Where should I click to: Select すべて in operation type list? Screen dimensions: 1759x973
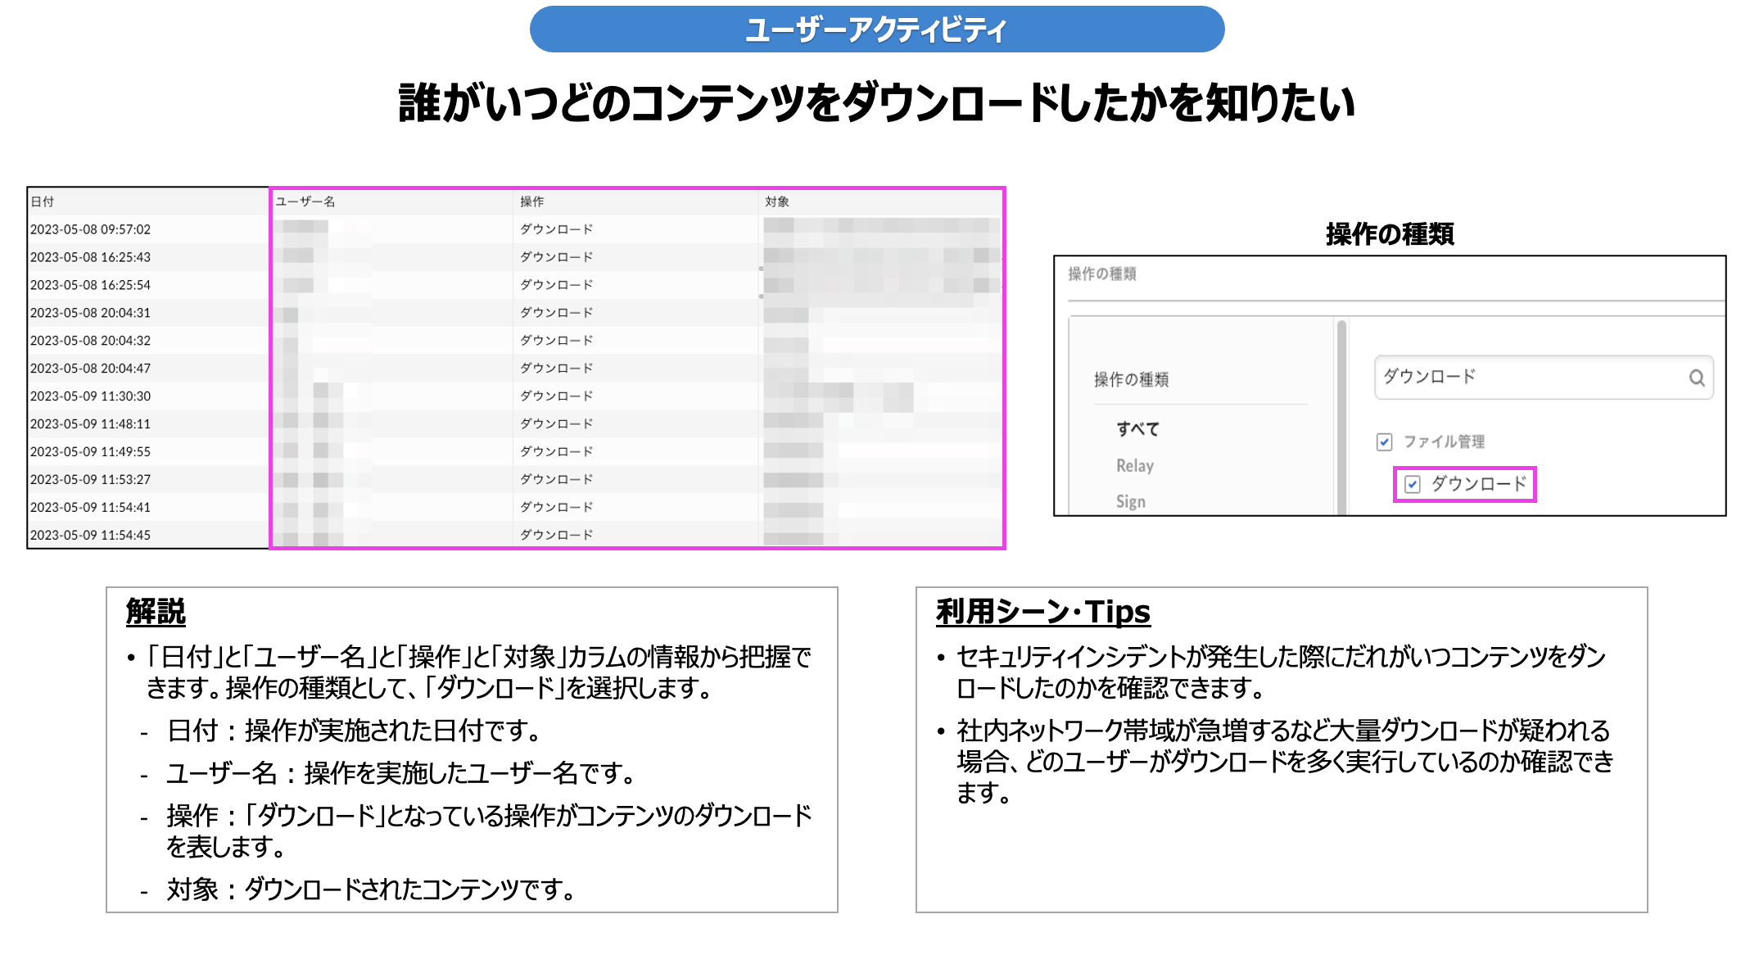tap(1137, 428)
